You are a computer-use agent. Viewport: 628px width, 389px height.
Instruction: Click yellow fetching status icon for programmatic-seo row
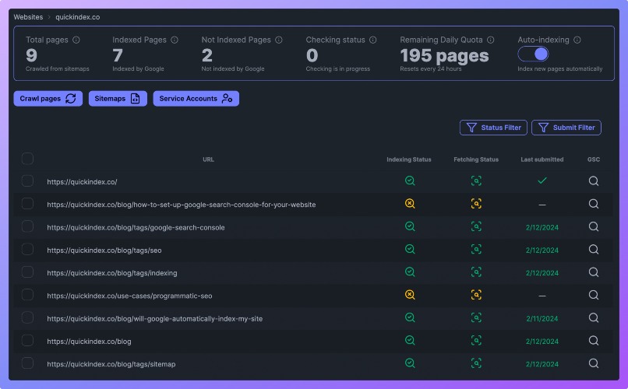tap(476, 295)
